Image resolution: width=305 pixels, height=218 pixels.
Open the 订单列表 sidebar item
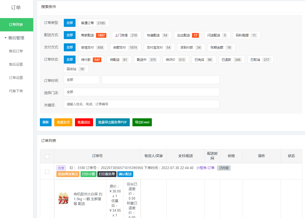point(16,25)
